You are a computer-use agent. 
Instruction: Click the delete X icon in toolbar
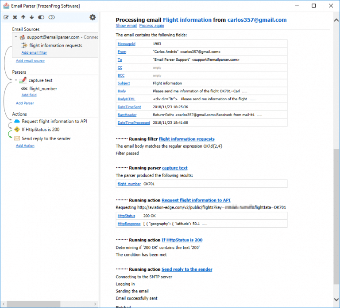pos(15,17)
